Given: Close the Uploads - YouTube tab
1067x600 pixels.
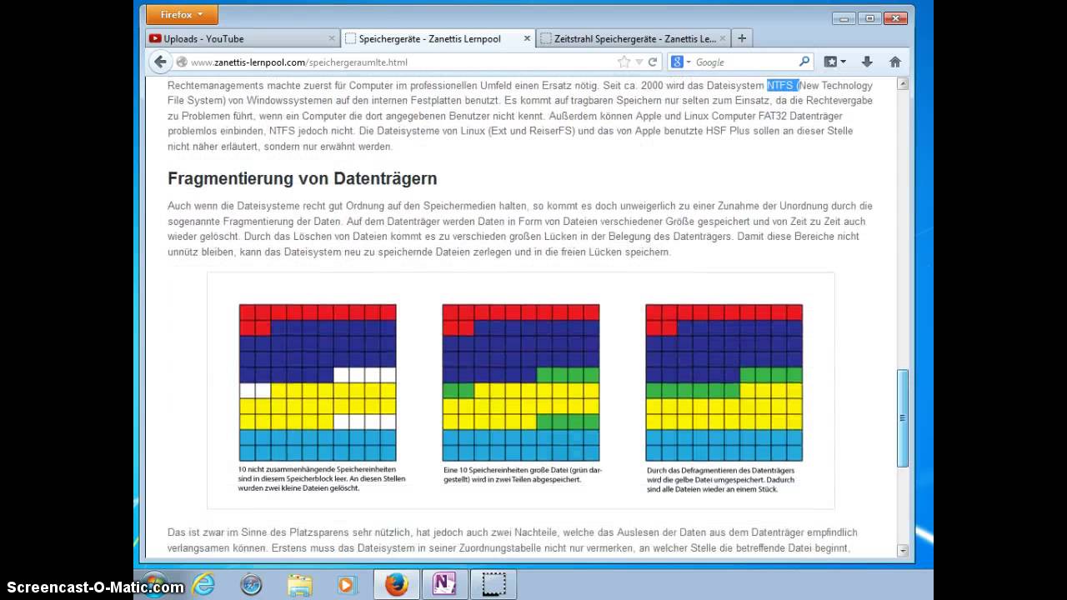Looking at the screenshot, I should (332, 38).
